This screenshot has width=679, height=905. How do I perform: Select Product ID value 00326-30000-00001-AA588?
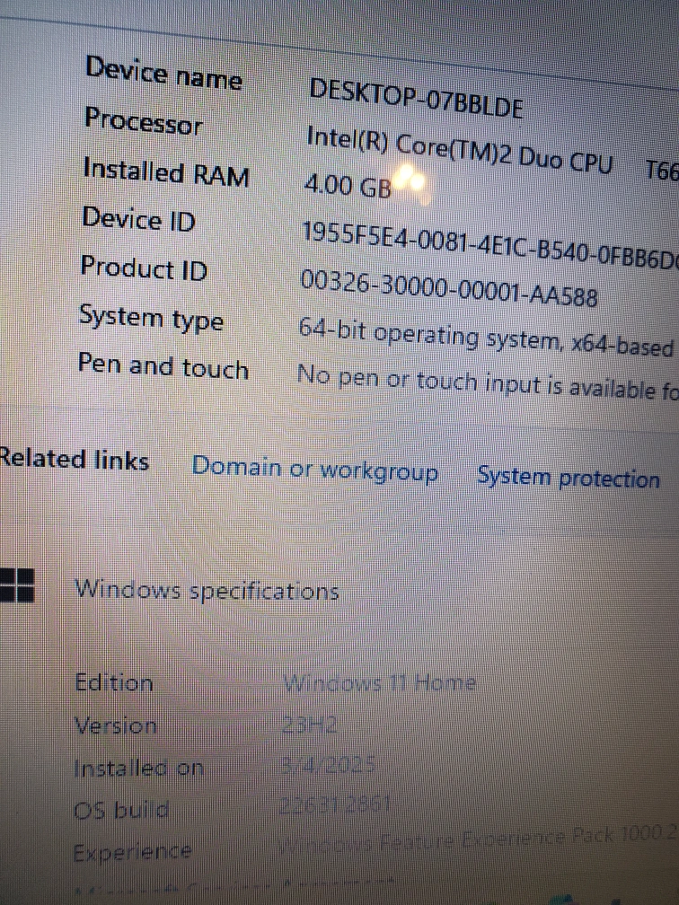pos(449,287)
